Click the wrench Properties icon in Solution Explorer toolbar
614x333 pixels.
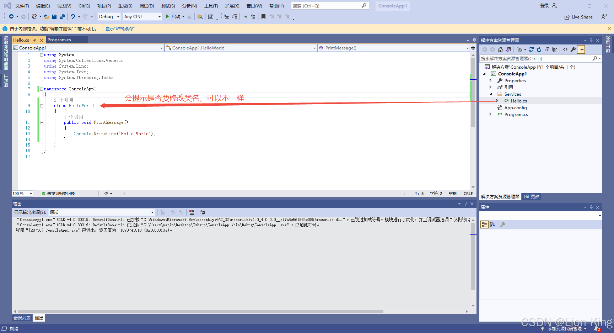click(573, 50)
